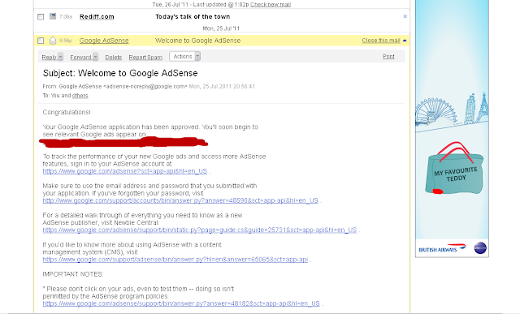Image resolution: width=520 pixels, height=314 pixels.
Task: Select the Google AdSense mail checkbox
Action: 41,41
